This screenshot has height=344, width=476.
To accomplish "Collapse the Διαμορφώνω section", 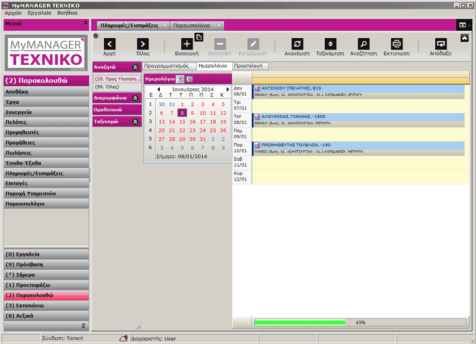I will pyautogui.click(x=135, y=98).
